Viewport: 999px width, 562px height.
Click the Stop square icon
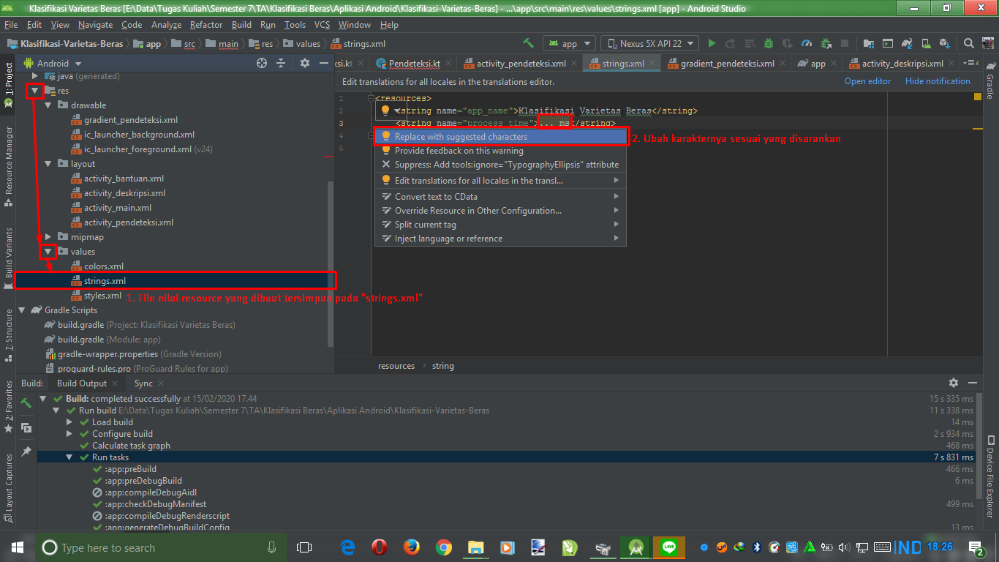(x=845, y=43)
